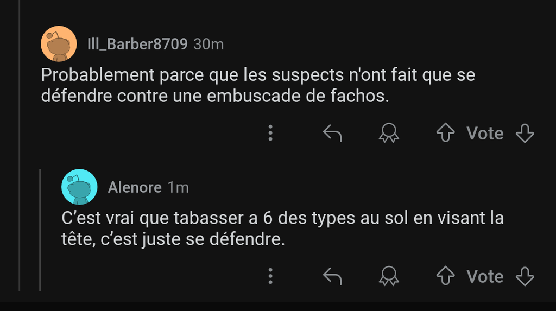556x311 pixels.
Task: Click the 1m timestamp on Alenore's reply
Action: (x=178, y=187)
